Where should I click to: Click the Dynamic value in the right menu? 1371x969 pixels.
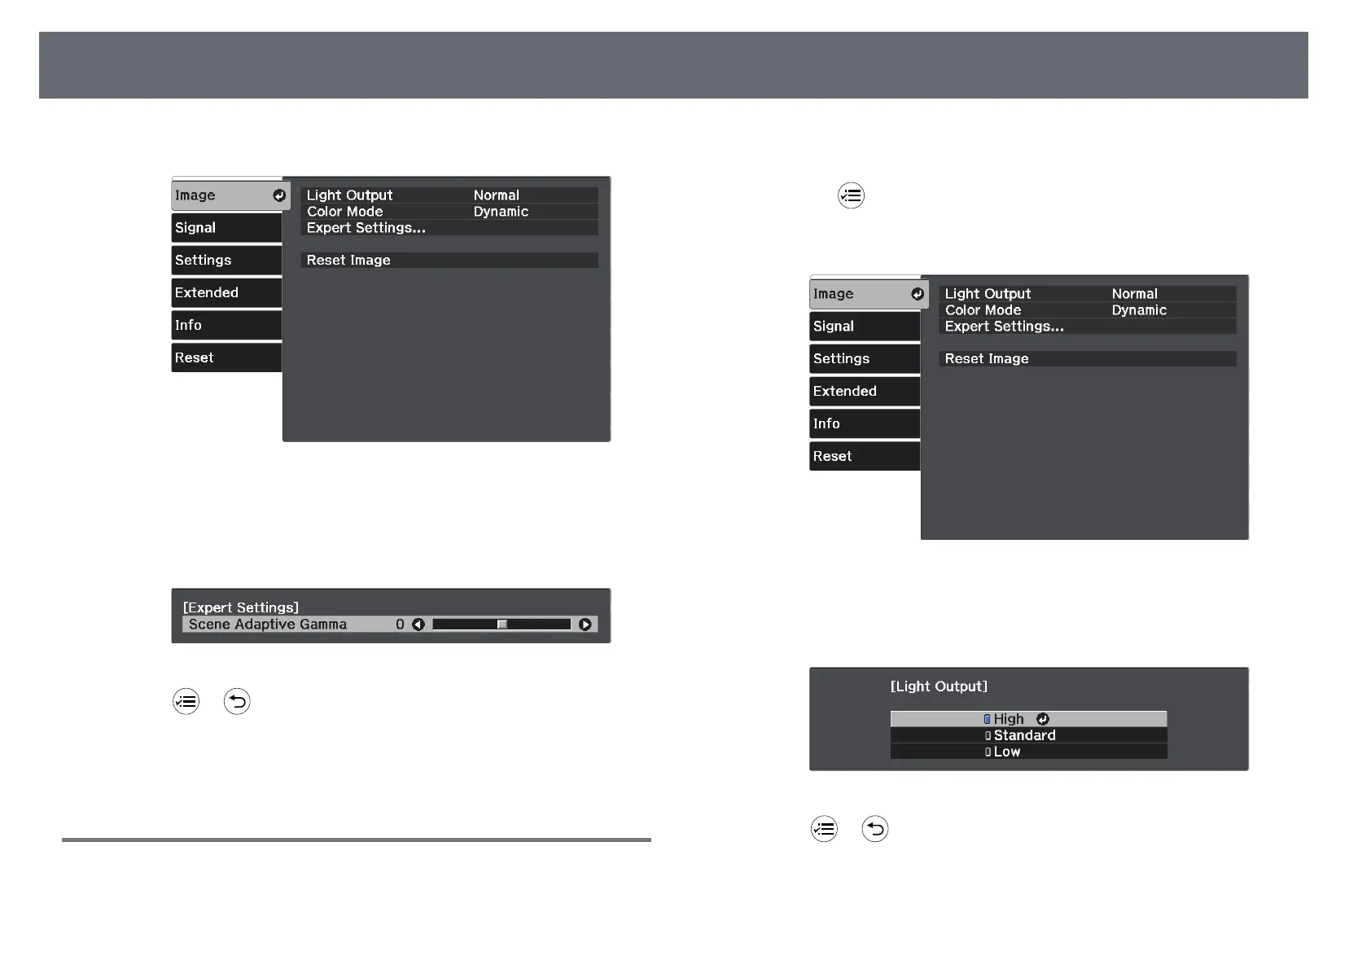click(x=1140, y=310)
